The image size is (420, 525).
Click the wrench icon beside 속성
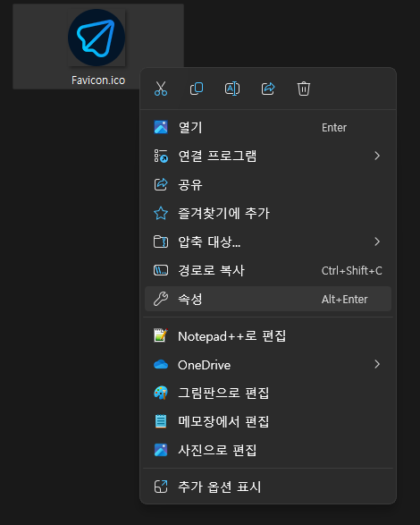[x=161, y=299]
